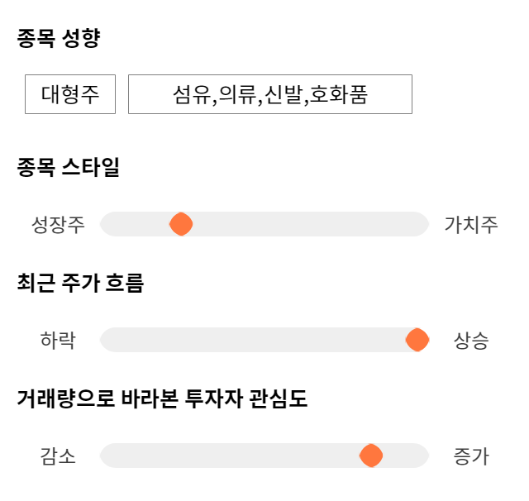Click the 거래량으로 바라본 투자자 관심도 heading
This screenshot has height=501, width=529.
pyautogui.click(x=162, y=399)
